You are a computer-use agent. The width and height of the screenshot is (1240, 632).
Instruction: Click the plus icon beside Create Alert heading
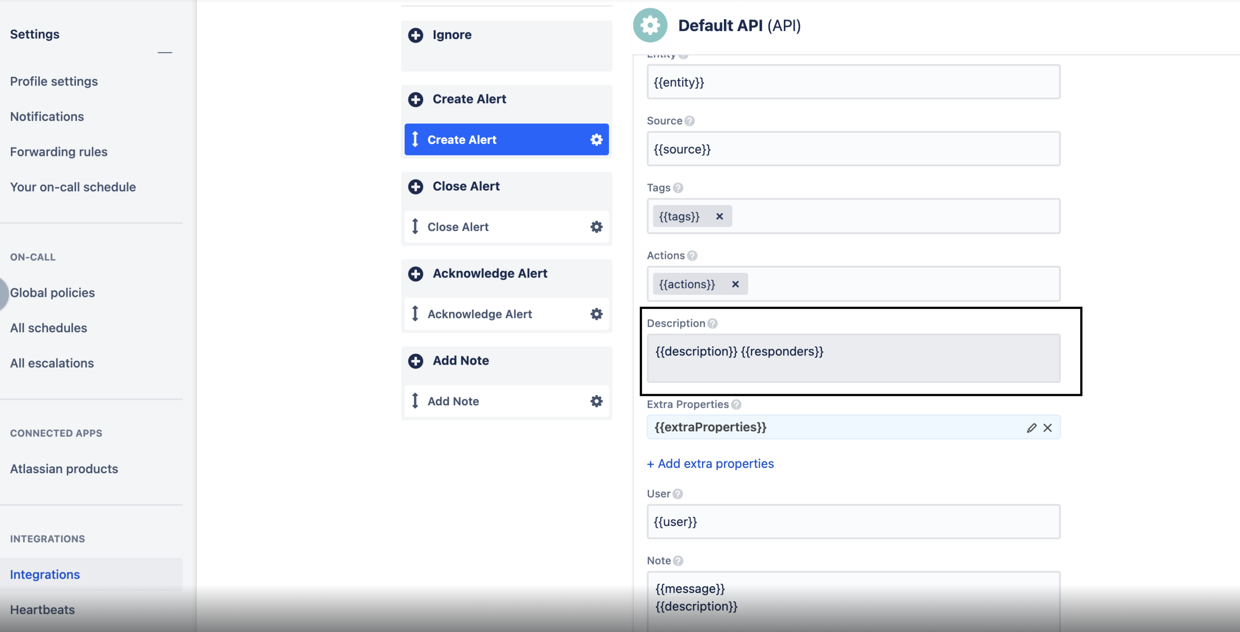click(415, 99)
